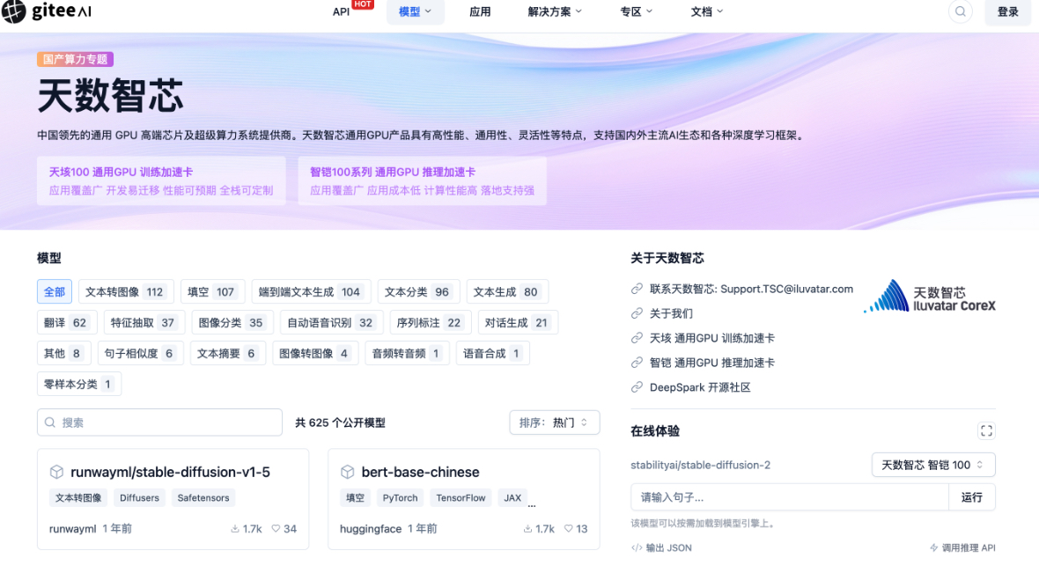Click the 登录 button

tap(1008, 12)
